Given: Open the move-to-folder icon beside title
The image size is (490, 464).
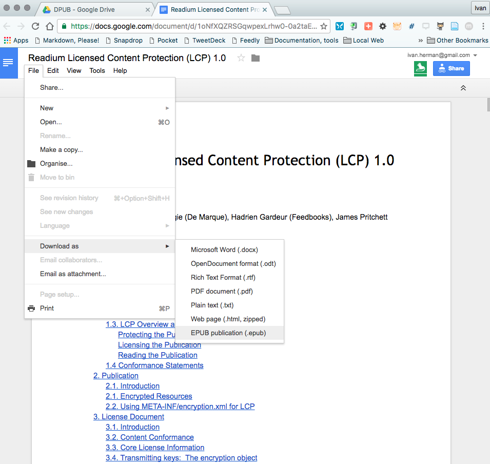Looking at the screenshot, I should pyautogui.click(x=256, y=58).
